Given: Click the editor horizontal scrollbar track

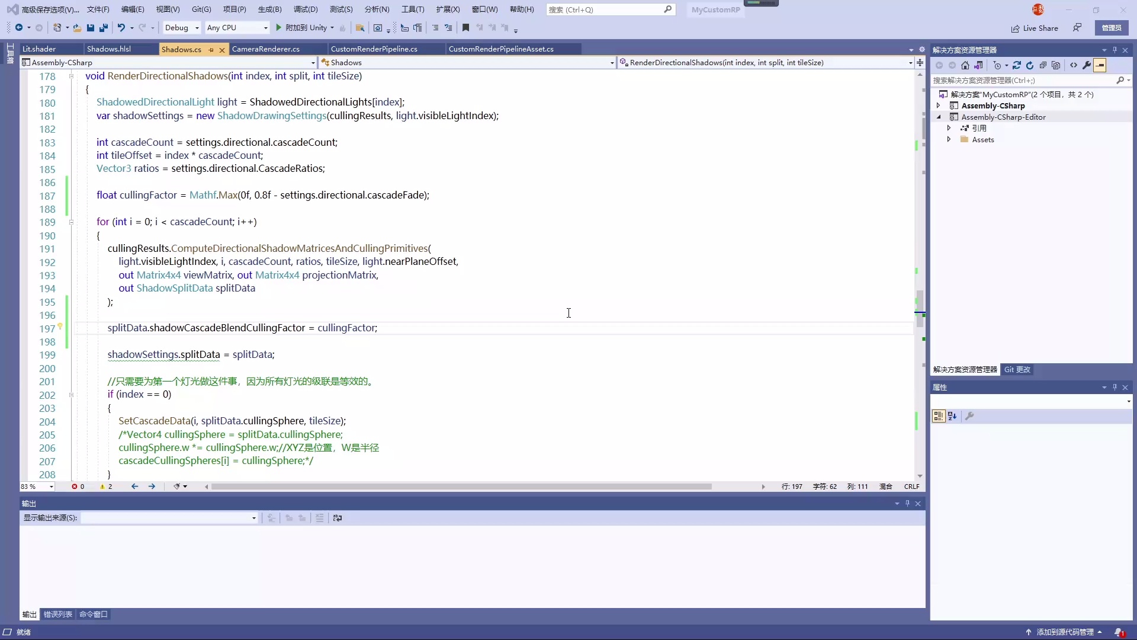Looking at the screenshot, I should pyautogui.click(x=737, y=487).
